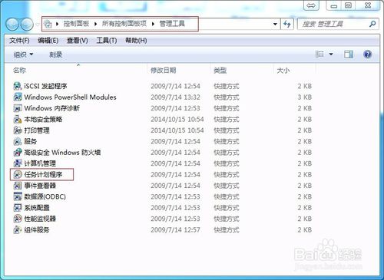Select the 数据源(ODBC) file name text

tap(45, 196)
